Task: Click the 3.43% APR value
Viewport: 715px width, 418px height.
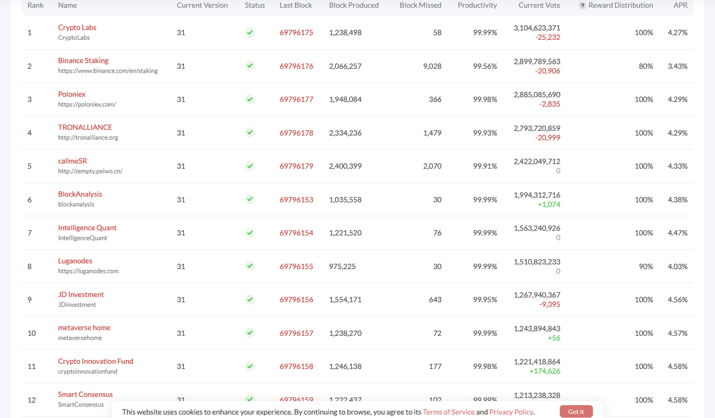Action: click(x=678, y=66)
